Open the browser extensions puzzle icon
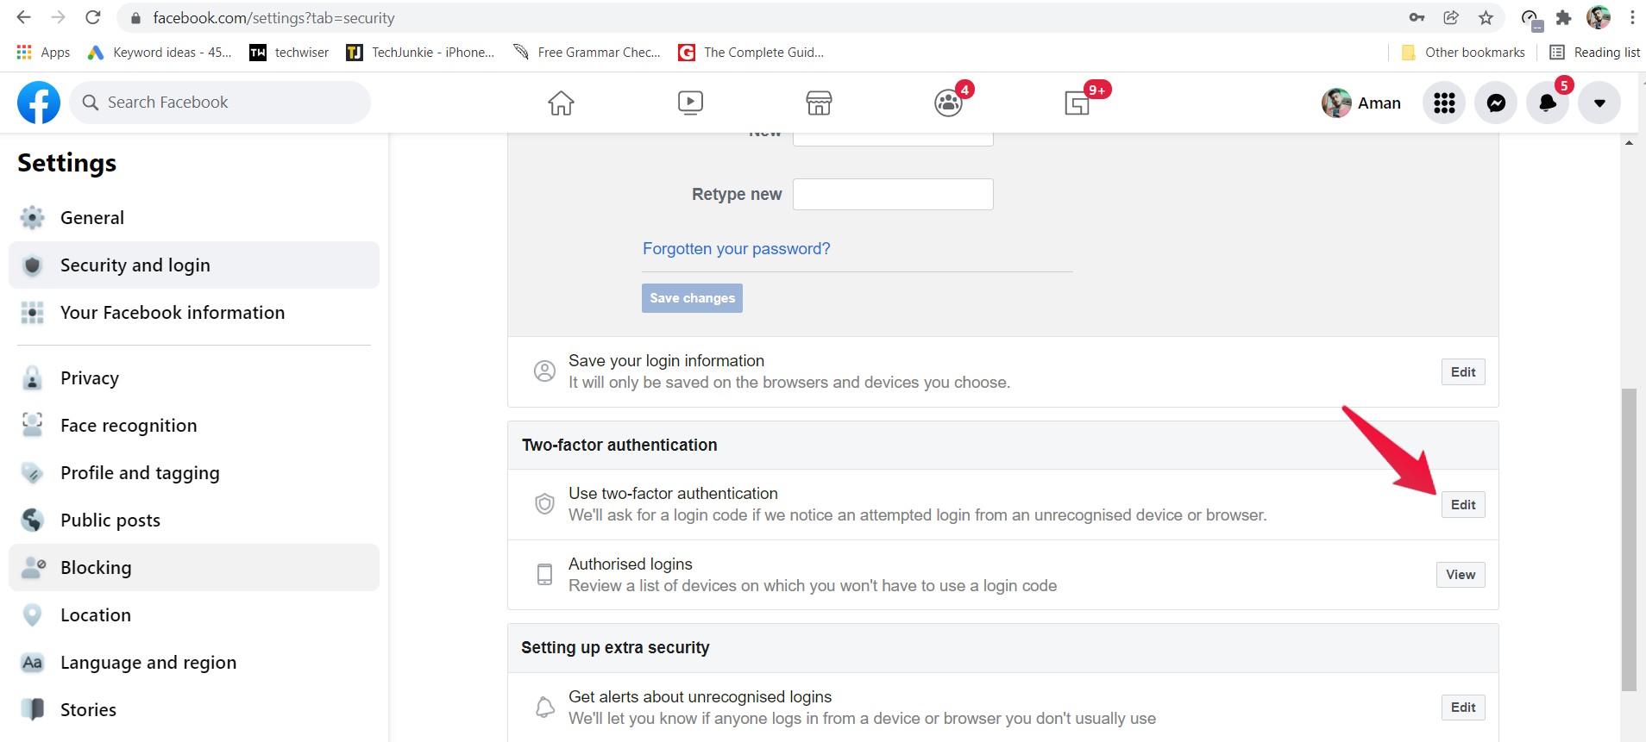Viewport: 1646px width, 742px height. click(1563, 17)
